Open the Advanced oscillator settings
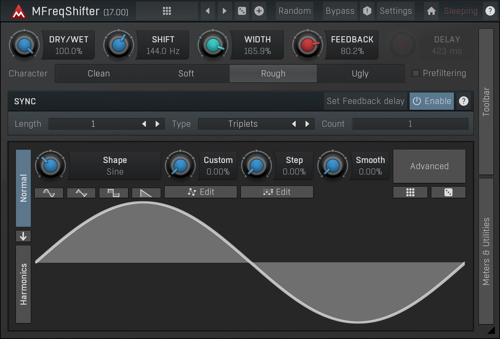 (x=429, y=166)
